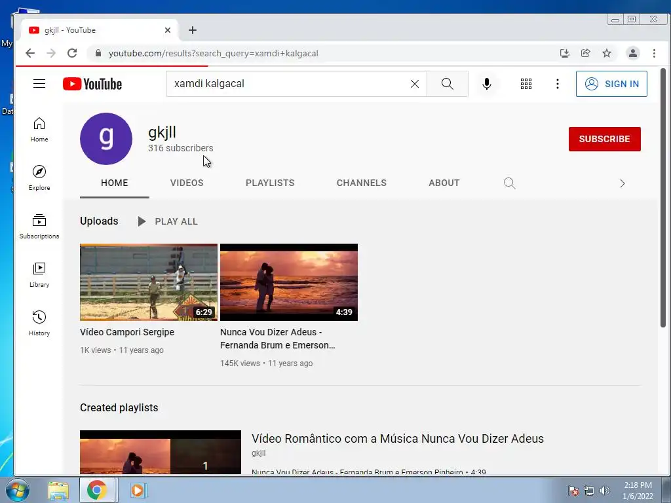Open the media player taskbar icon
The image size is (671, 503).
(x=138, y=490)
